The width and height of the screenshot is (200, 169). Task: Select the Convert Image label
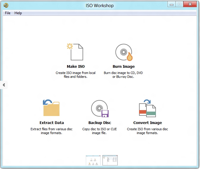point(148,123)
